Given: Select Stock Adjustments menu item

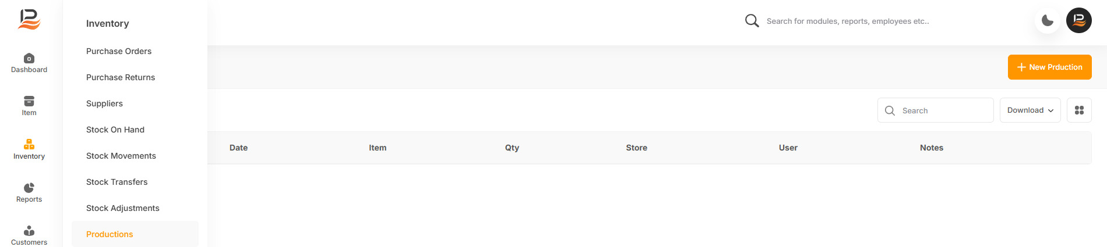Looking at the screenshot, I should (123, 208).
